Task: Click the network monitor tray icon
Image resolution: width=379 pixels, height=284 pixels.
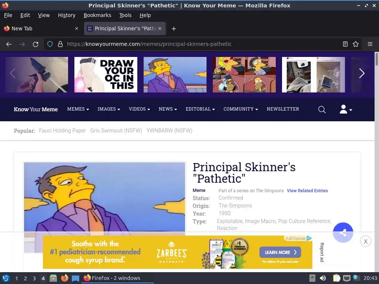Action: point(346,278)
